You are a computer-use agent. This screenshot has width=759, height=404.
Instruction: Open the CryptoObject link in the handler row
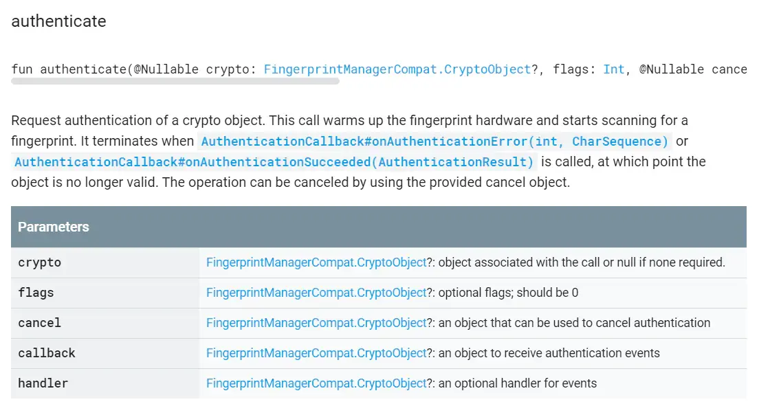tap(316, 383)
